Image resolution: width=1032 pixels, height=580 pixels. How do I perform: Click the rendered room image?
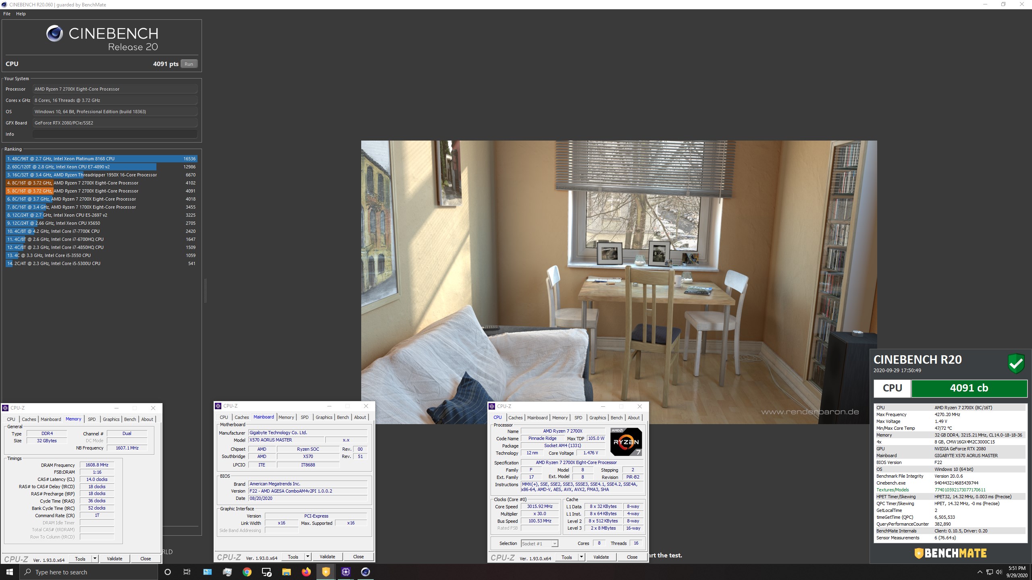pyautogui.click(x=619, y=282)
